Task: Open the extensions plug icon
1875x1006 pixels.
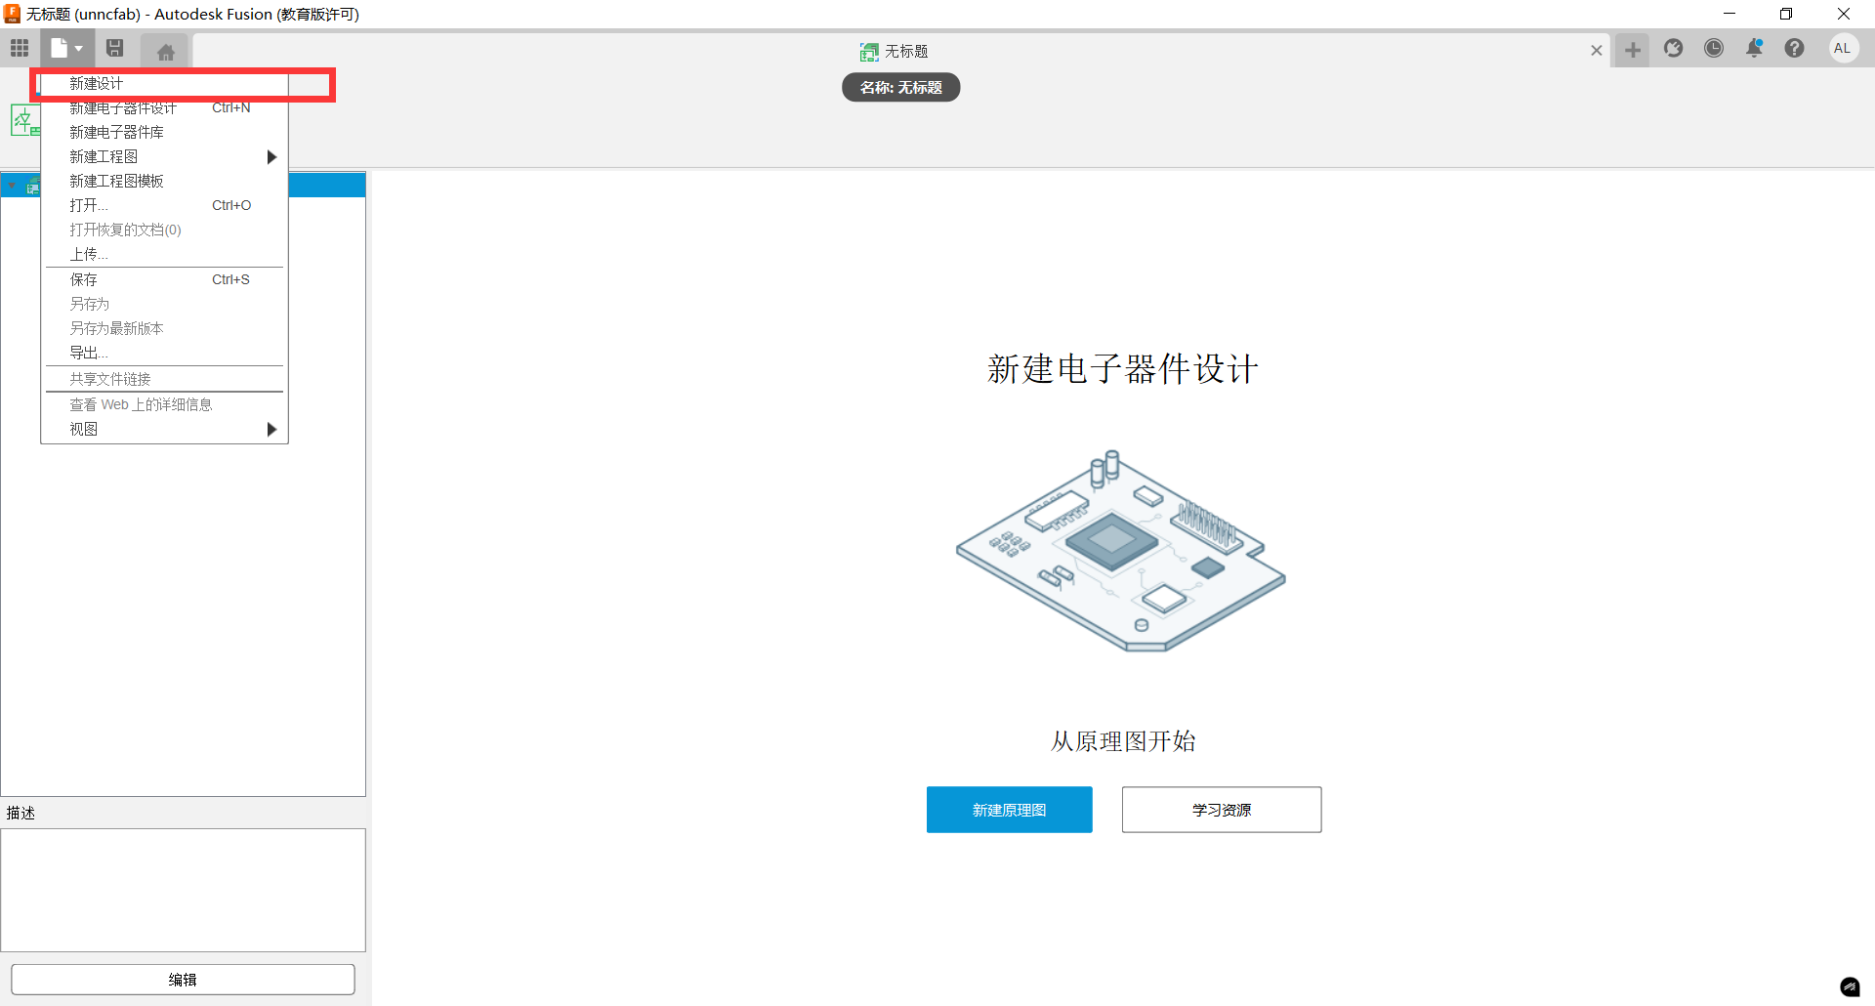Action: [x=1673, y=49]
